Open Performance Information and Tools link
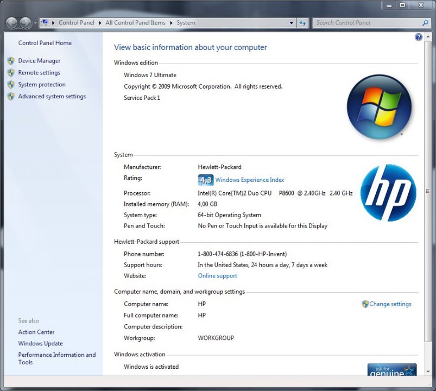436x391 pixels. click(57, 358)
